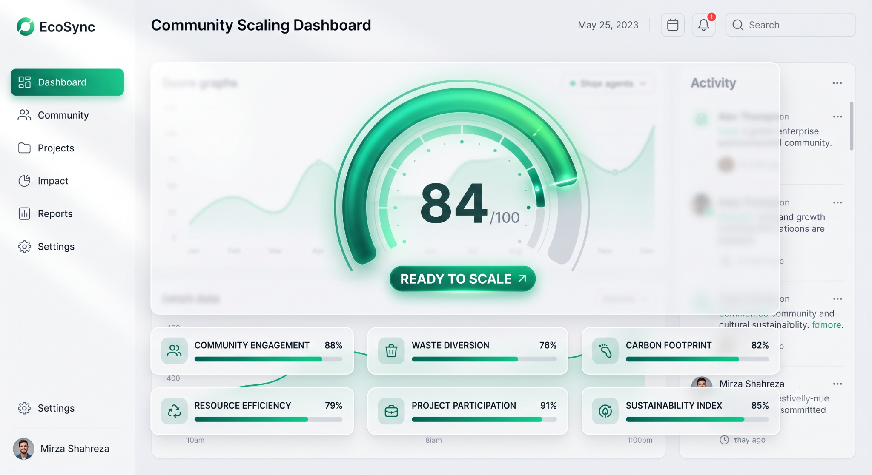Click the 88% Community Engagement value
Image resolution: width=872 pixels, height=475 pixels.
[x=333, y=345]
